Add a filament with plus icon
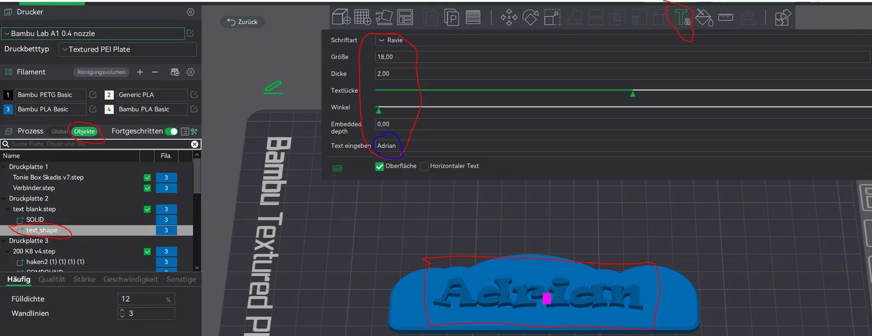Image resolution: width=872 pixels, height=336 pixels. click(140, 72)
